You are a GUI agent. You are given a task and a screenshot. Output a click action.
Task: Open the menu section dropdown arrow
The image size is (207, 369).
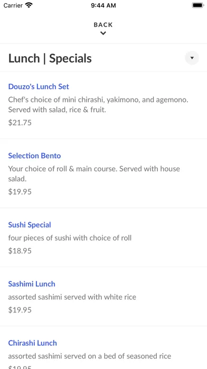192,58
